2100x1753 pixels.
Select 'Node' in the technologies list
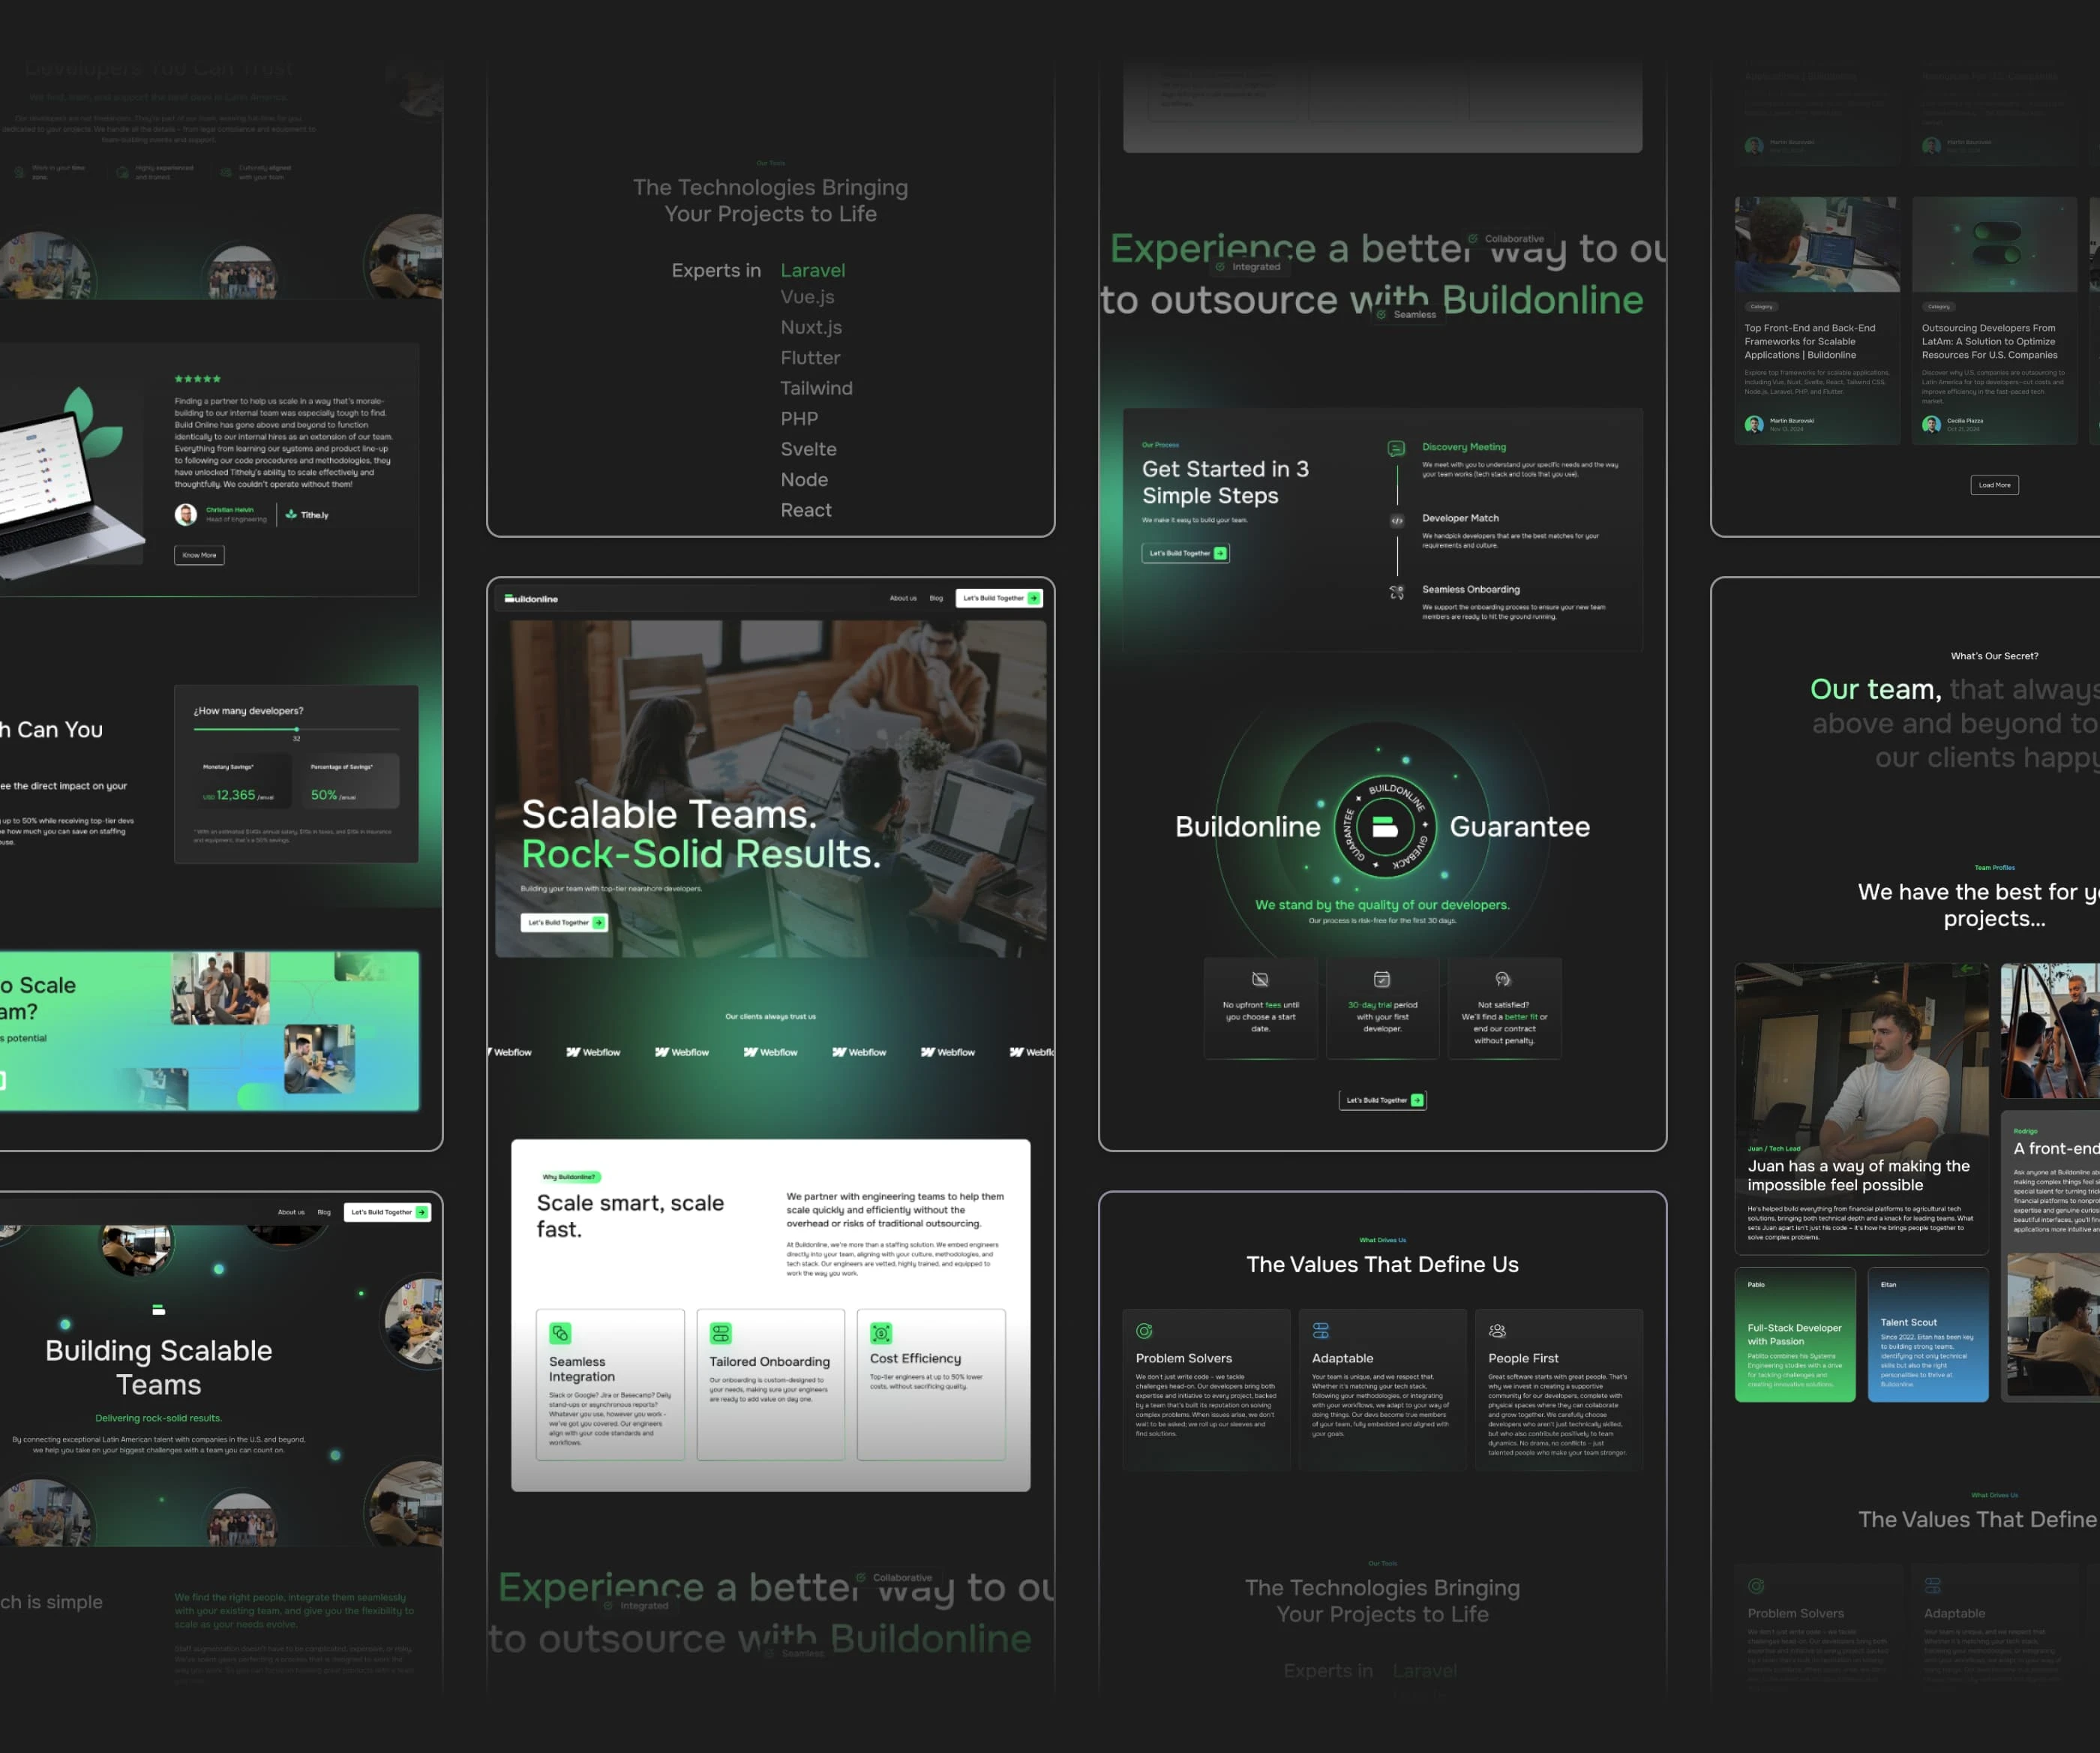click(804, 480)
